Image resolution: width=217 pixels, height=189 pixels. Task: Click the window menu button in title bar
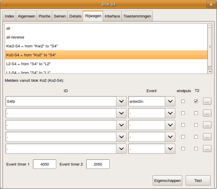pos(6,4)
